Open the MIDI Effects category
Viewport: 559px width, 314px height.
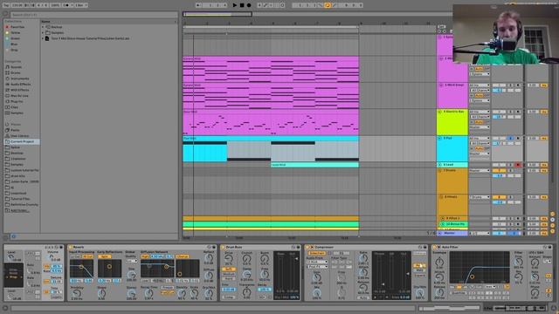20,90
